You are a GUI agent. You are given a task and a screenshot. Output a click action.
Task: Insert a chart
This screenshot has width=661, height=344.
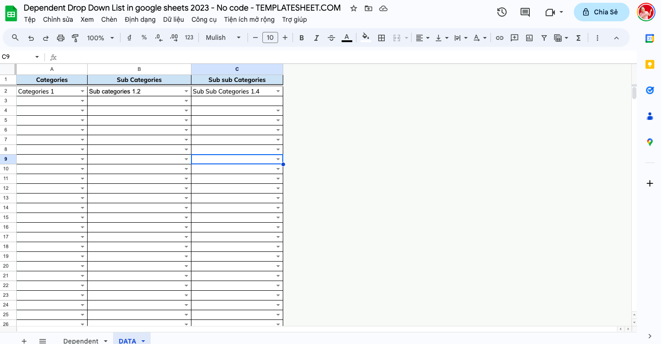[529, 38]
